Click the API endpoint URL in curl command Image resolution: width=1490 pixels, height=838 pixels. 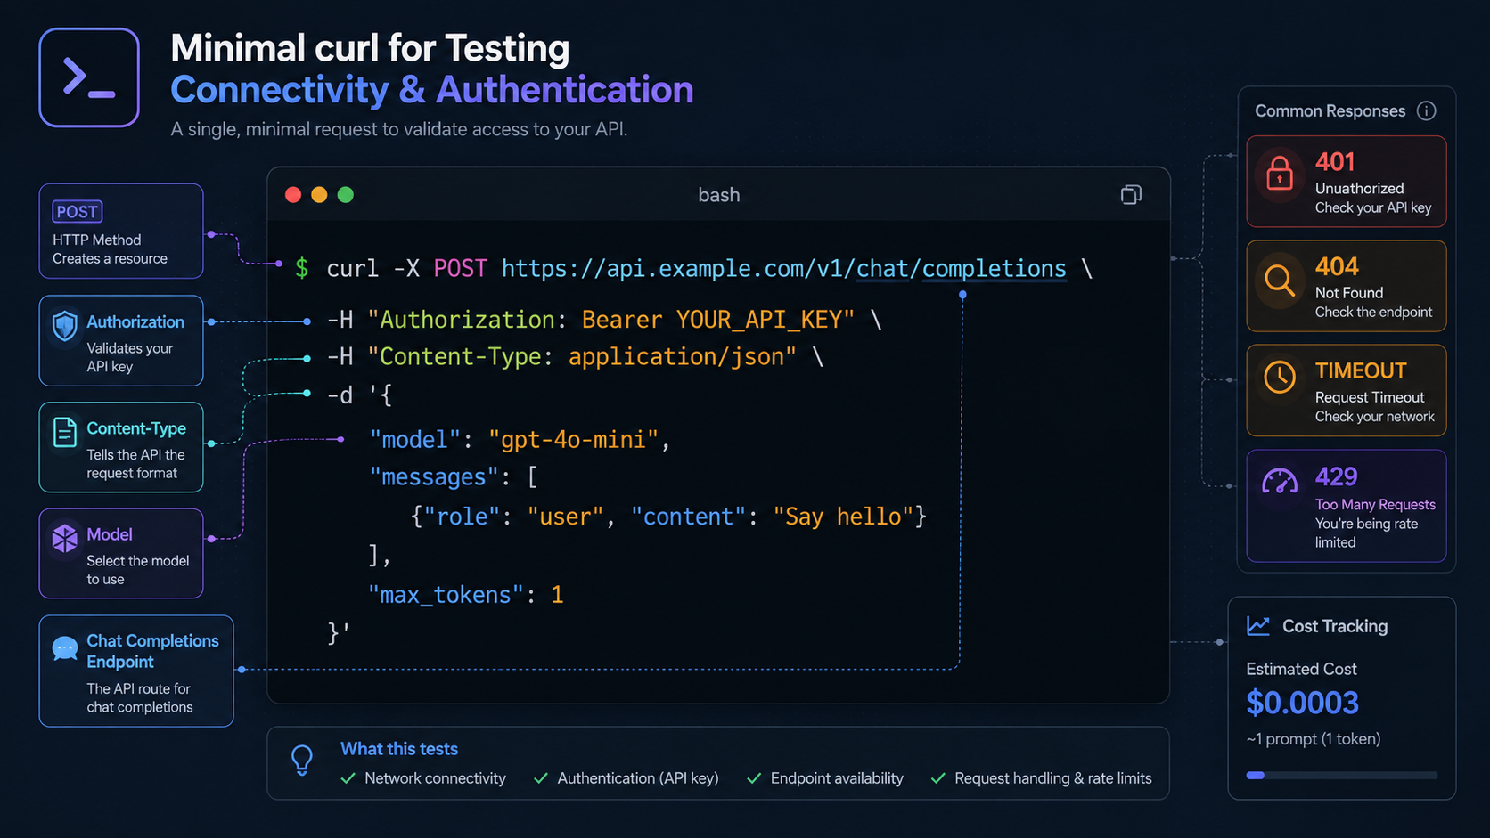[783, 268]
